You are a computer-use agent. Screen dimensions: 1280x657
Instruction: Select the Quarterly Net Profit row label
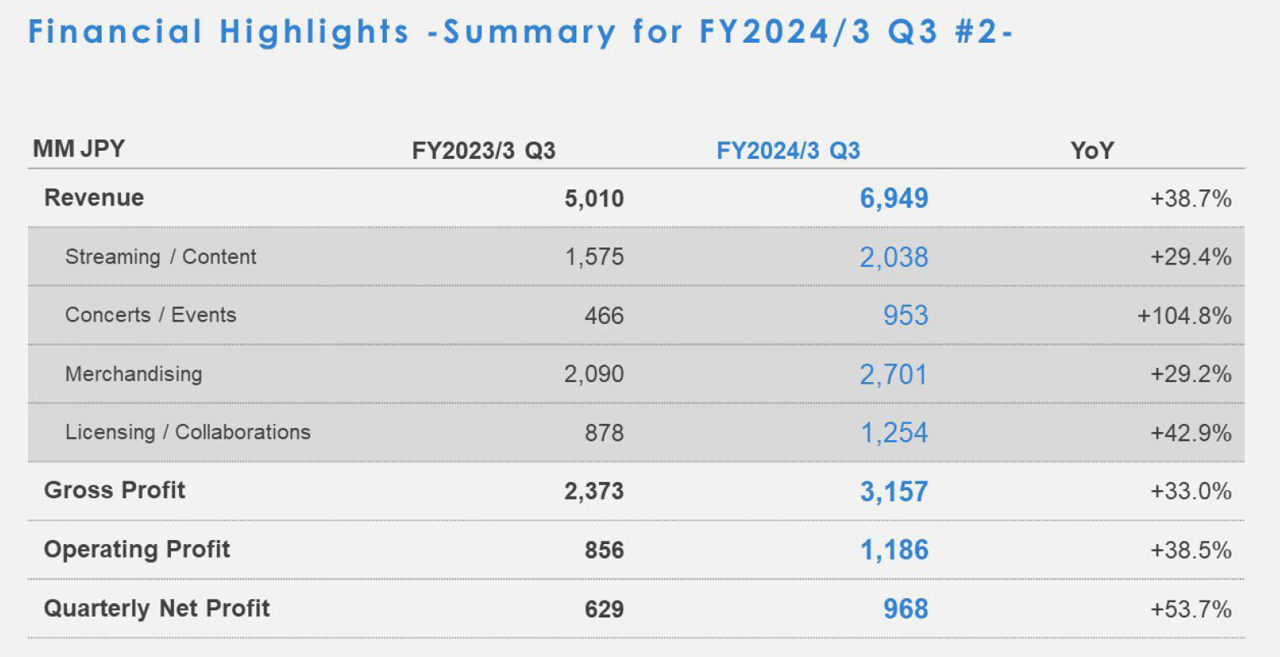tap(157, 608)
